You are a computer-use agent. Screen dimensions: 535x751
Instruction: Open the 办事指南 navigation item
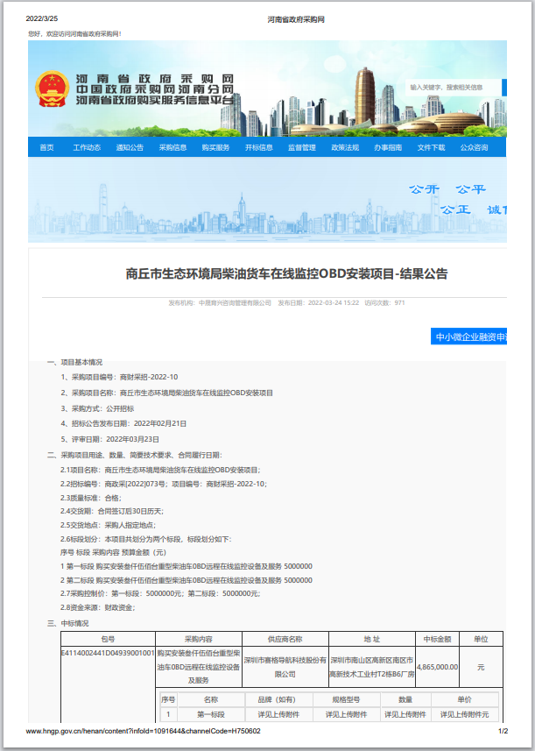[388, 147]
